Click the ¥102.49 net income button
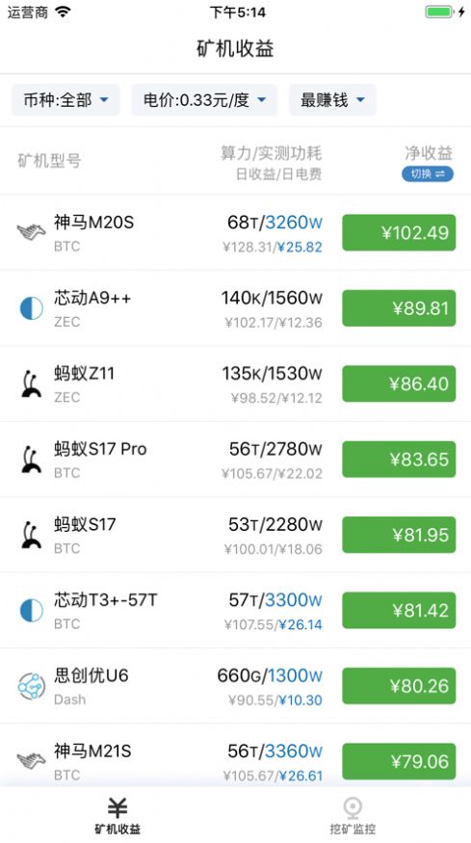The image size is (471, 843). point(399,233)
